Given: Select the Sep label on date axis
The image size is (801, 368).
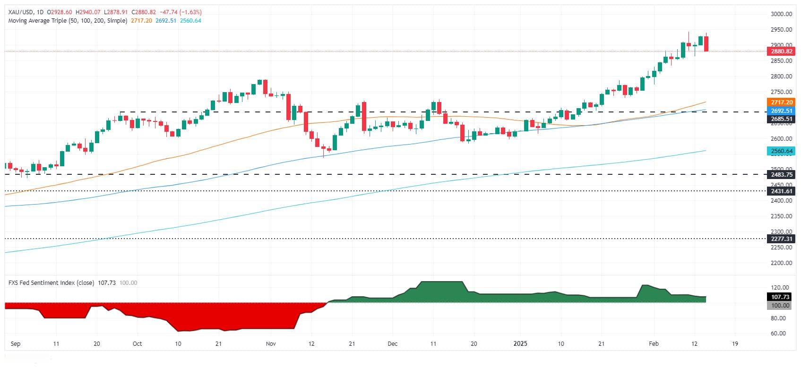Looking at the screenshot, I should click(x=15, y=343).
